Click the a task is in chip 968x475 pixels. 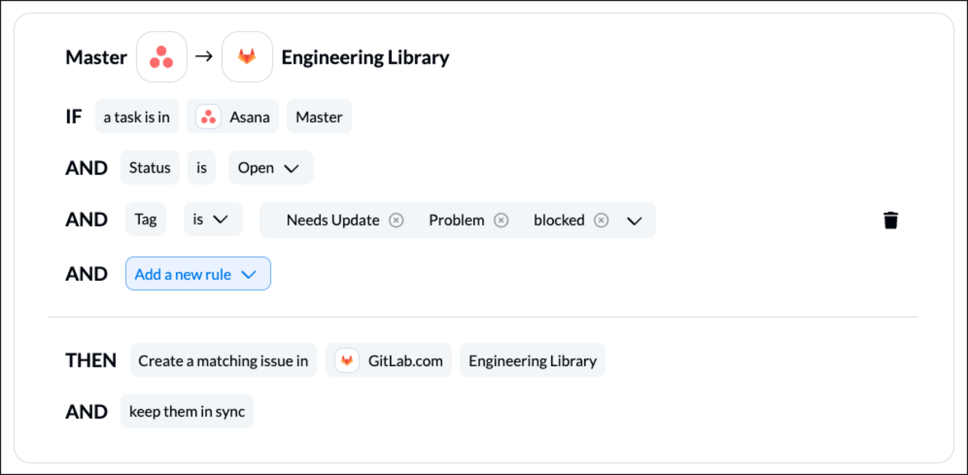136,117
